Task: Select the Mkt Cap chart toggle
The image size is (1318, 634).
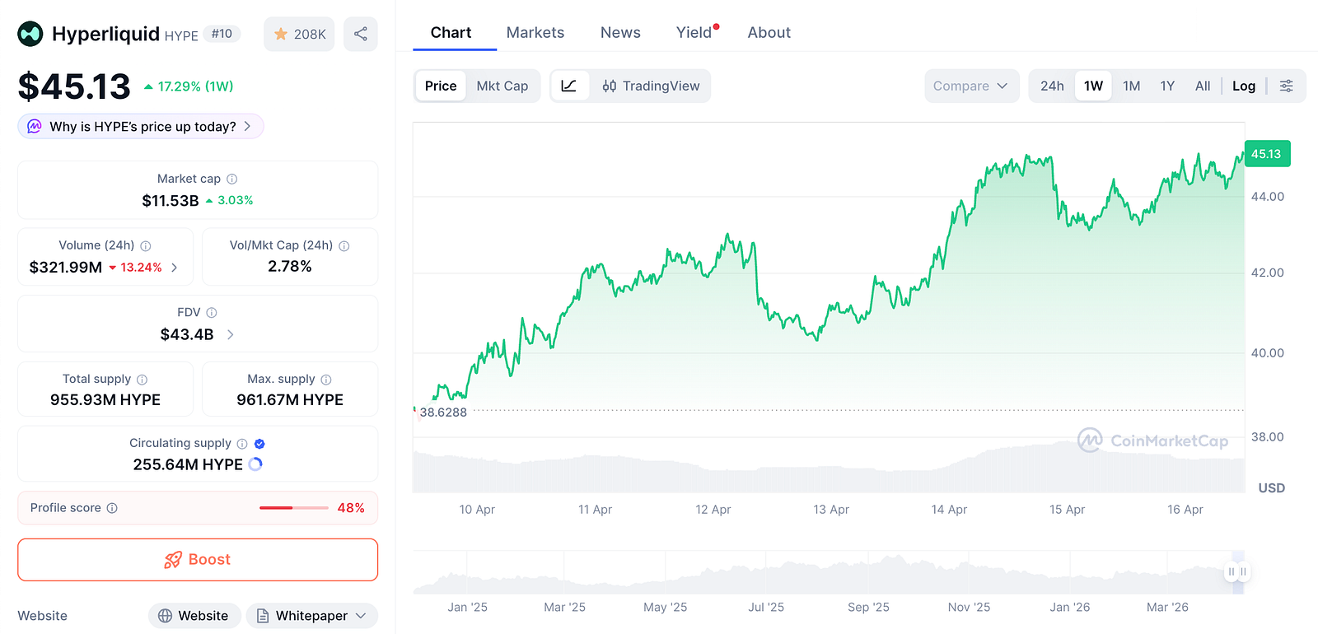Action: [502, 86]
